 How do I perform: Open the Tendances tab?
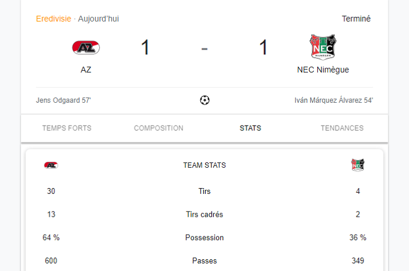tap(342, 128)
